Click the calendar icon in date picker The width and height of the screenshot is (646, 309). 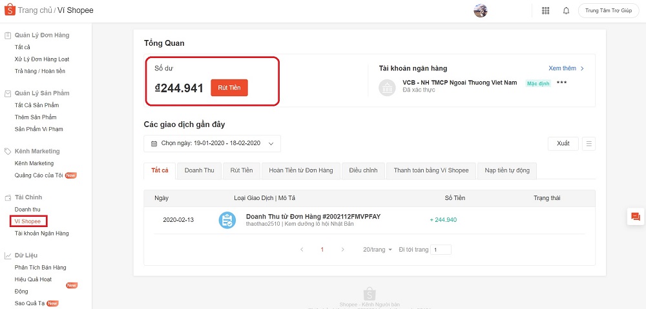(x=154, y=144)
